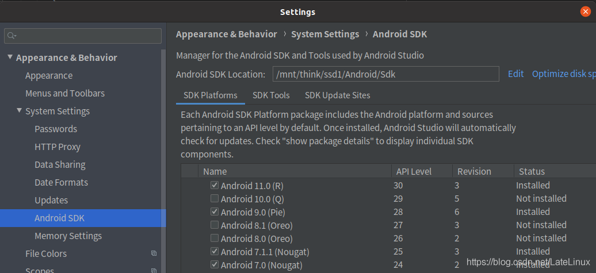Enable the Android 10.0 (Q) checkbox

tap(215, 198)
